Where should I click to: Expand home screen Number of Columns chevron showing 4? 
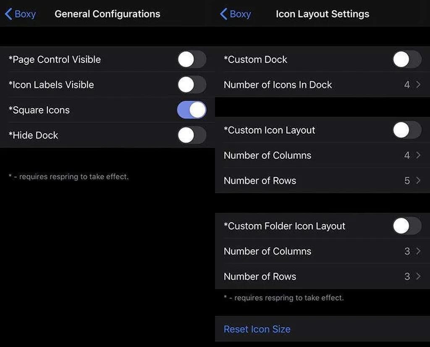418,155
